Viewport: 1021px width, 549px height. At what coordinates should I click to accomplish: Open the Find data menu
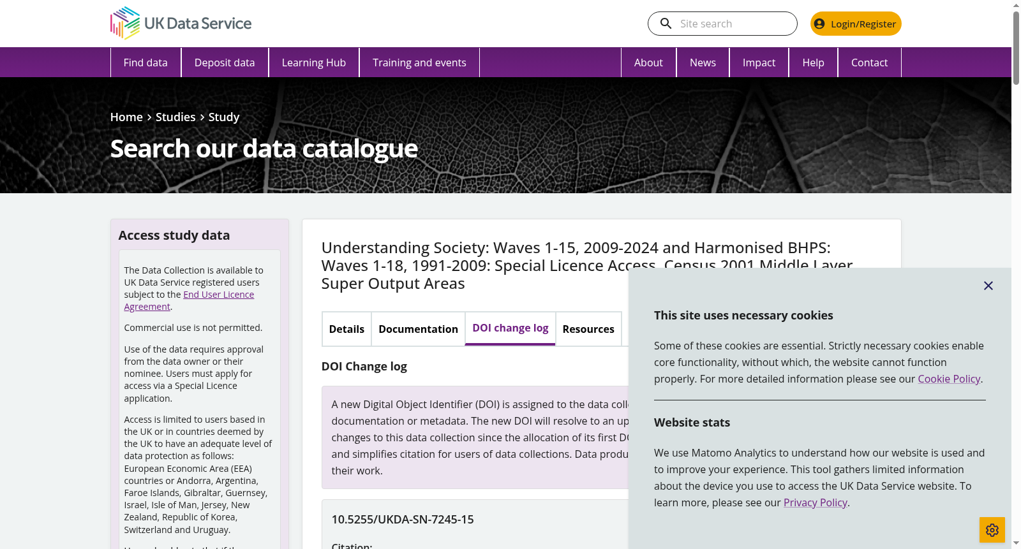(x=145, y=62)
